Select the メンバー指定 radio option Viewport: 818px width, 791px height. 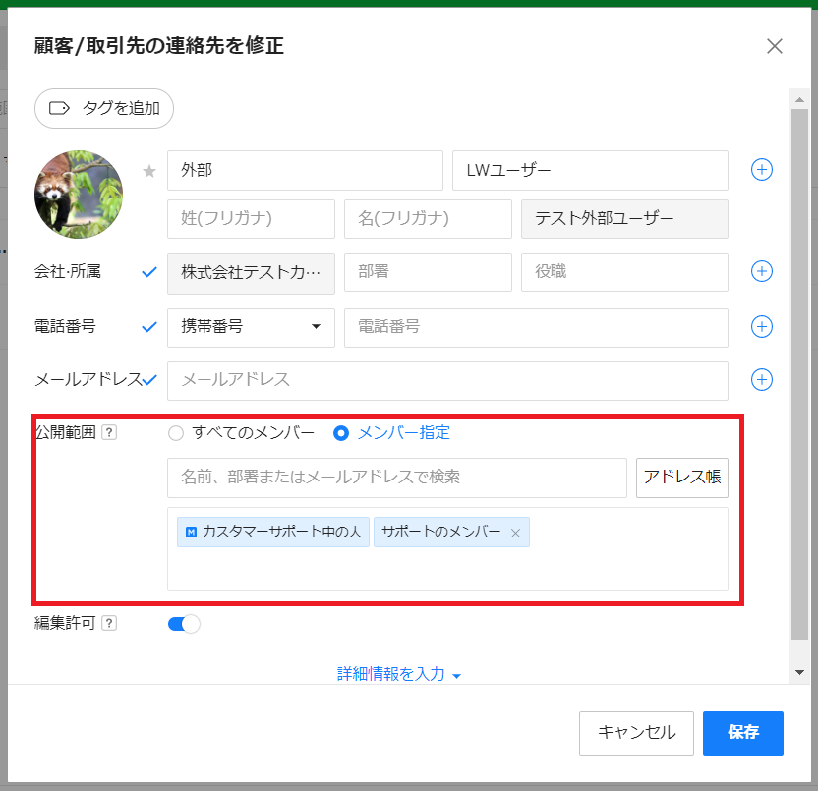tap(341, 433)
